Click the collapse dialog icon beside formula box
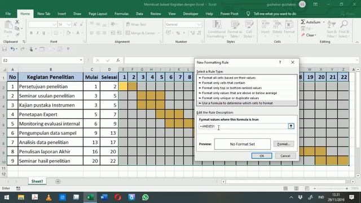 tap(291, 126)
